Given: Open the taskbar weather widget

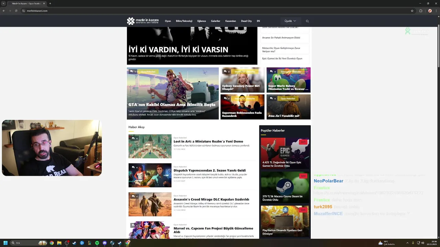Looking at the screenshot, I should click(386, 243).
